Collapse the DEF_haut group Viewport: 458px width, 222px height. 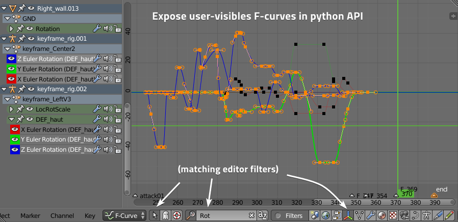click(11, 119)
